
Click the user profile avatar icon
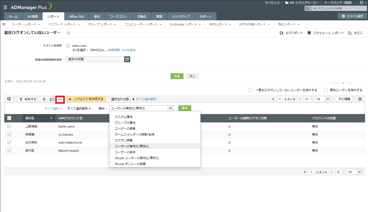click(361, 3)
